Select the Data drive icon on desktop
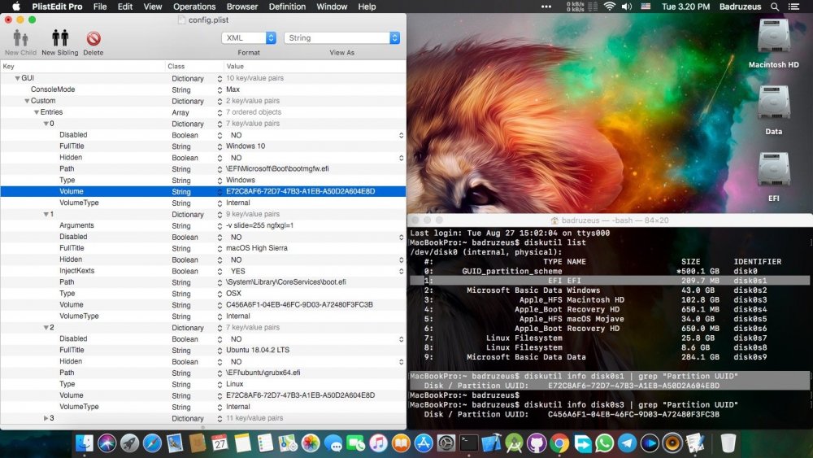Viewport: 813px width, 458px height. [x=774, y=103]
